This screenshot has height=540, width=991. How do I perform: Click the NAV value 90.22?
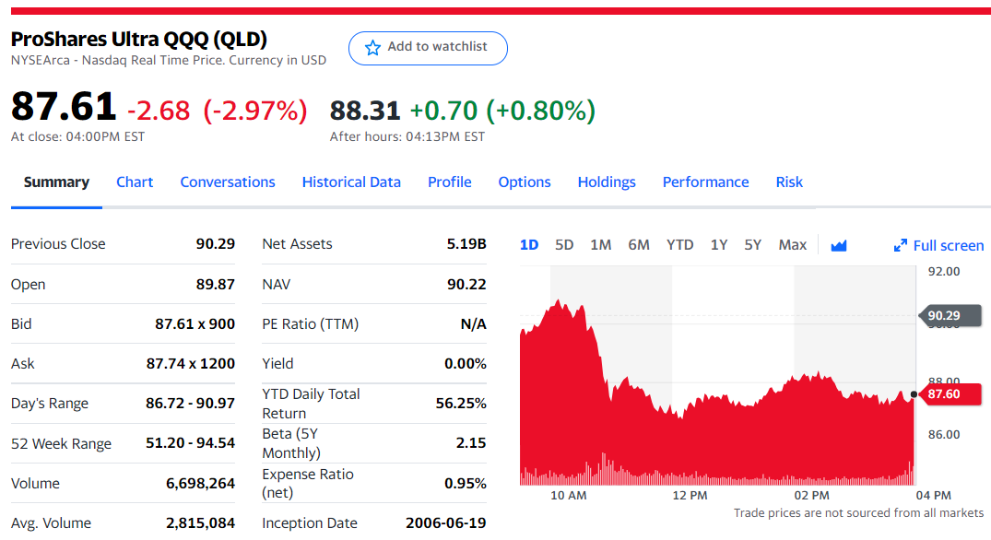point(466,284)
